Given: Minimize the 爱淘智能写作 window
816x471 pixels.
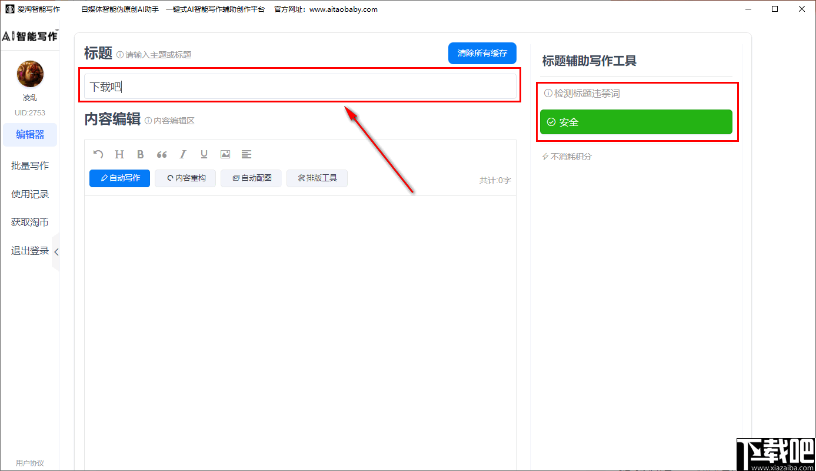Looking at the screenshot, I should [748, 9].
